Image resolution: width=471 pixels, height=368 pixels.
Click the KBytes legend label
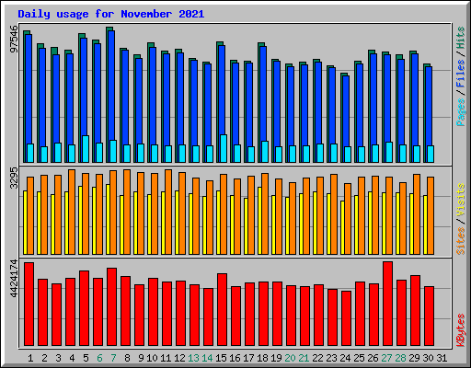click(x=461, y=330)
